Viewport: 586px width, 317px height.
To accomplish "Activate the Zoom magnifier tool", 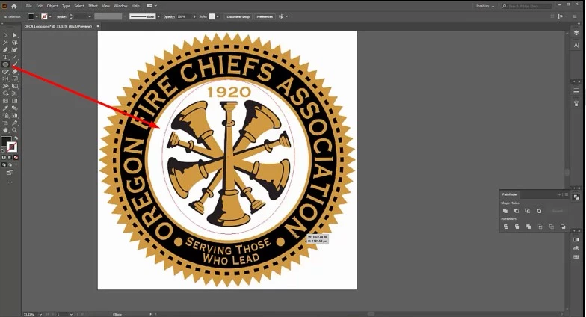I will (15, 130).
